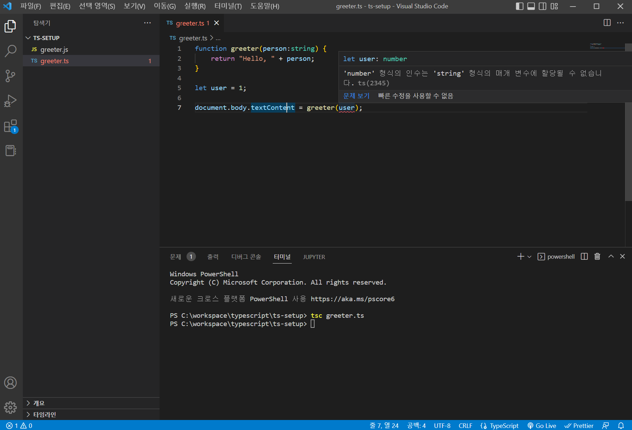
Task: Open the 파일(F) menu
Action: [30, 6]
